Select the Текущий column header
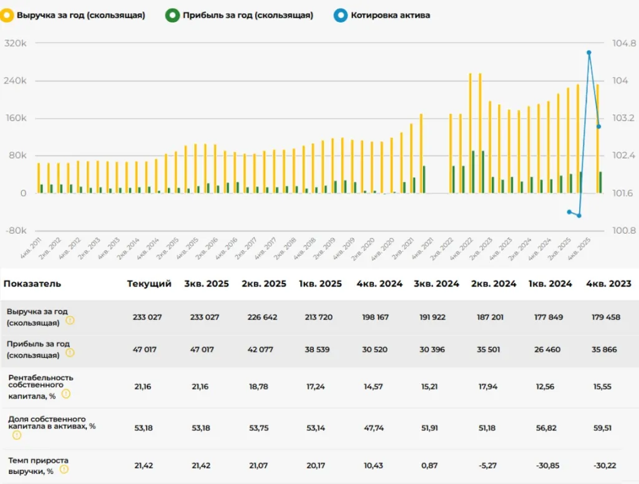Viewport: 639px width, 484px height. [x=149, y=284]
